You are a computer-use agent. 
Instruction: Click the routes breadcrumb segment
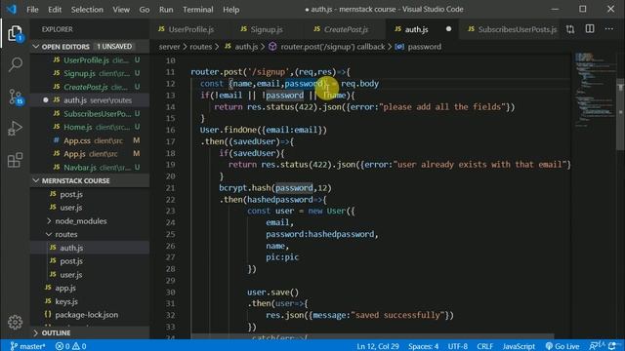tap(200, 47)
